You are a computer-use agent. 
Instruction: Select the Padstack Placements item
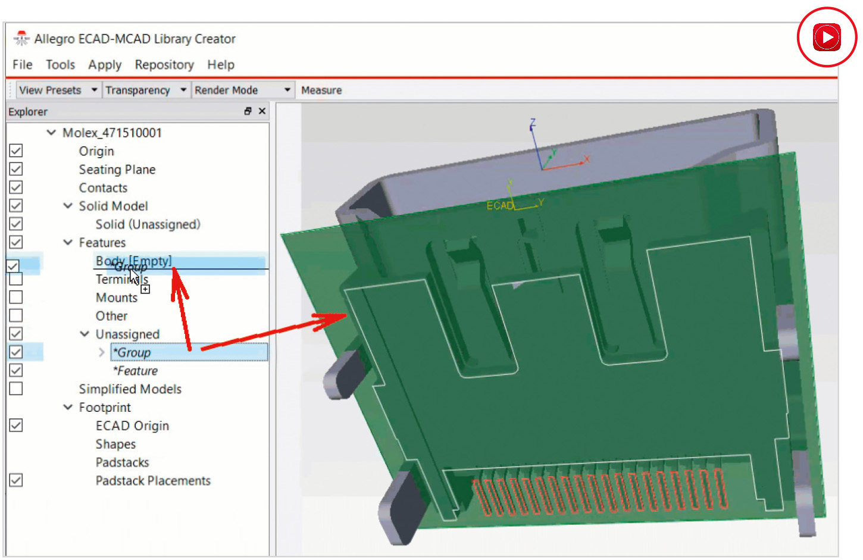tap(153, 481)
